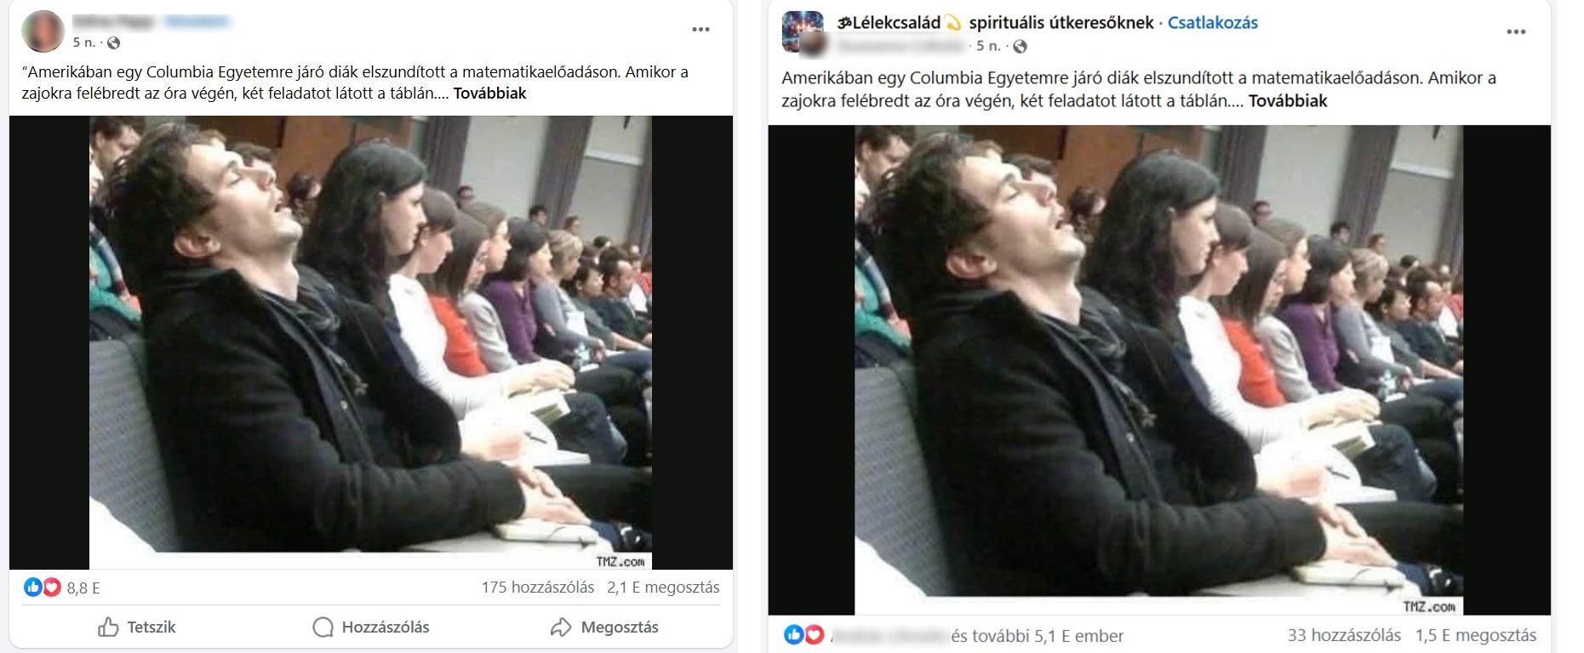
Task: Expand left post text with Továbbiak
Action: point(489,94)
